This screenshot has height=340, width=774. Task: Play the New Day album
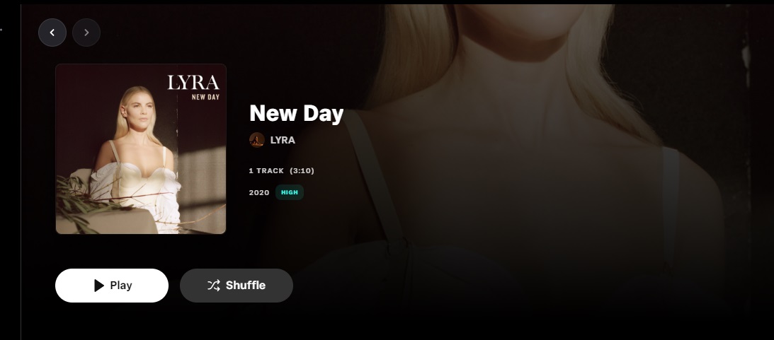coord(112,286)
